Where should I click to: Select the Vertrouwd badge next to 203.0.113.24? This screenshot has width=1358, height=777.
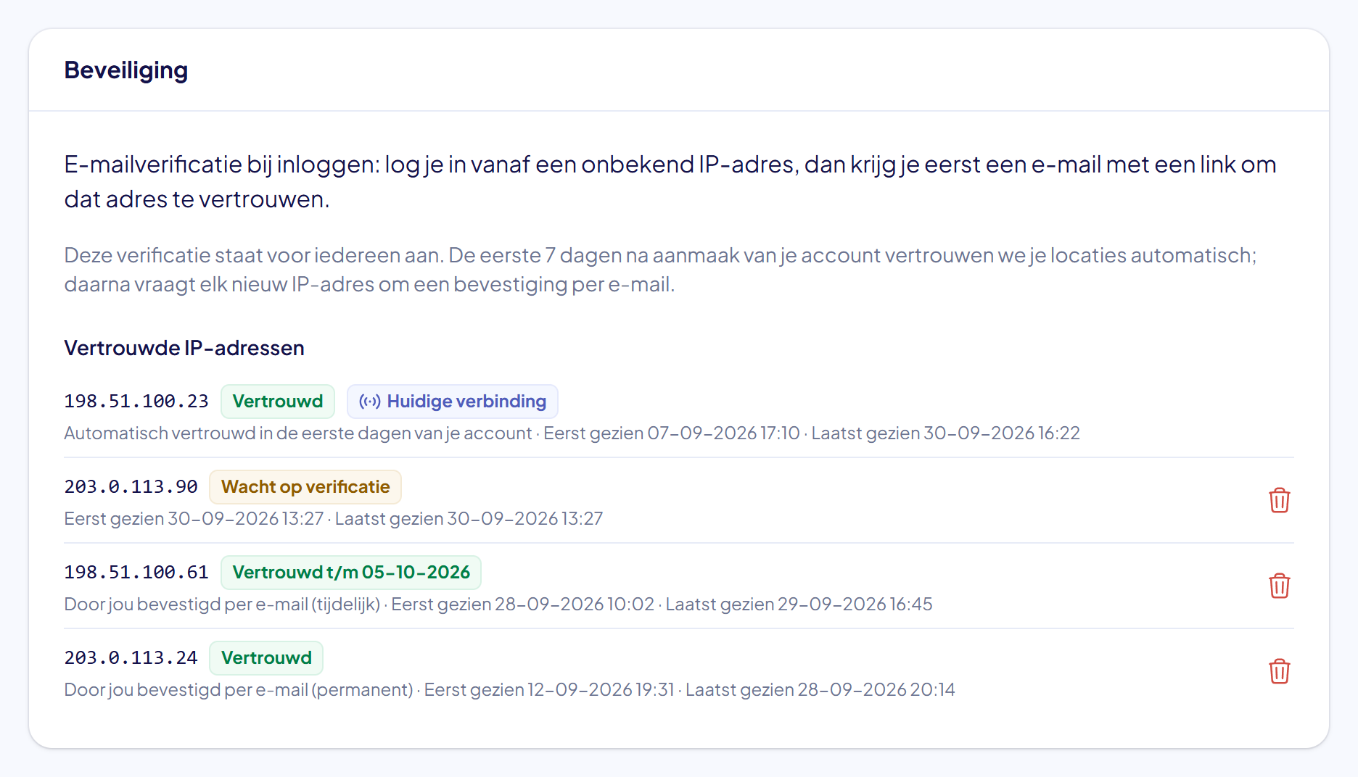[266, 658]
